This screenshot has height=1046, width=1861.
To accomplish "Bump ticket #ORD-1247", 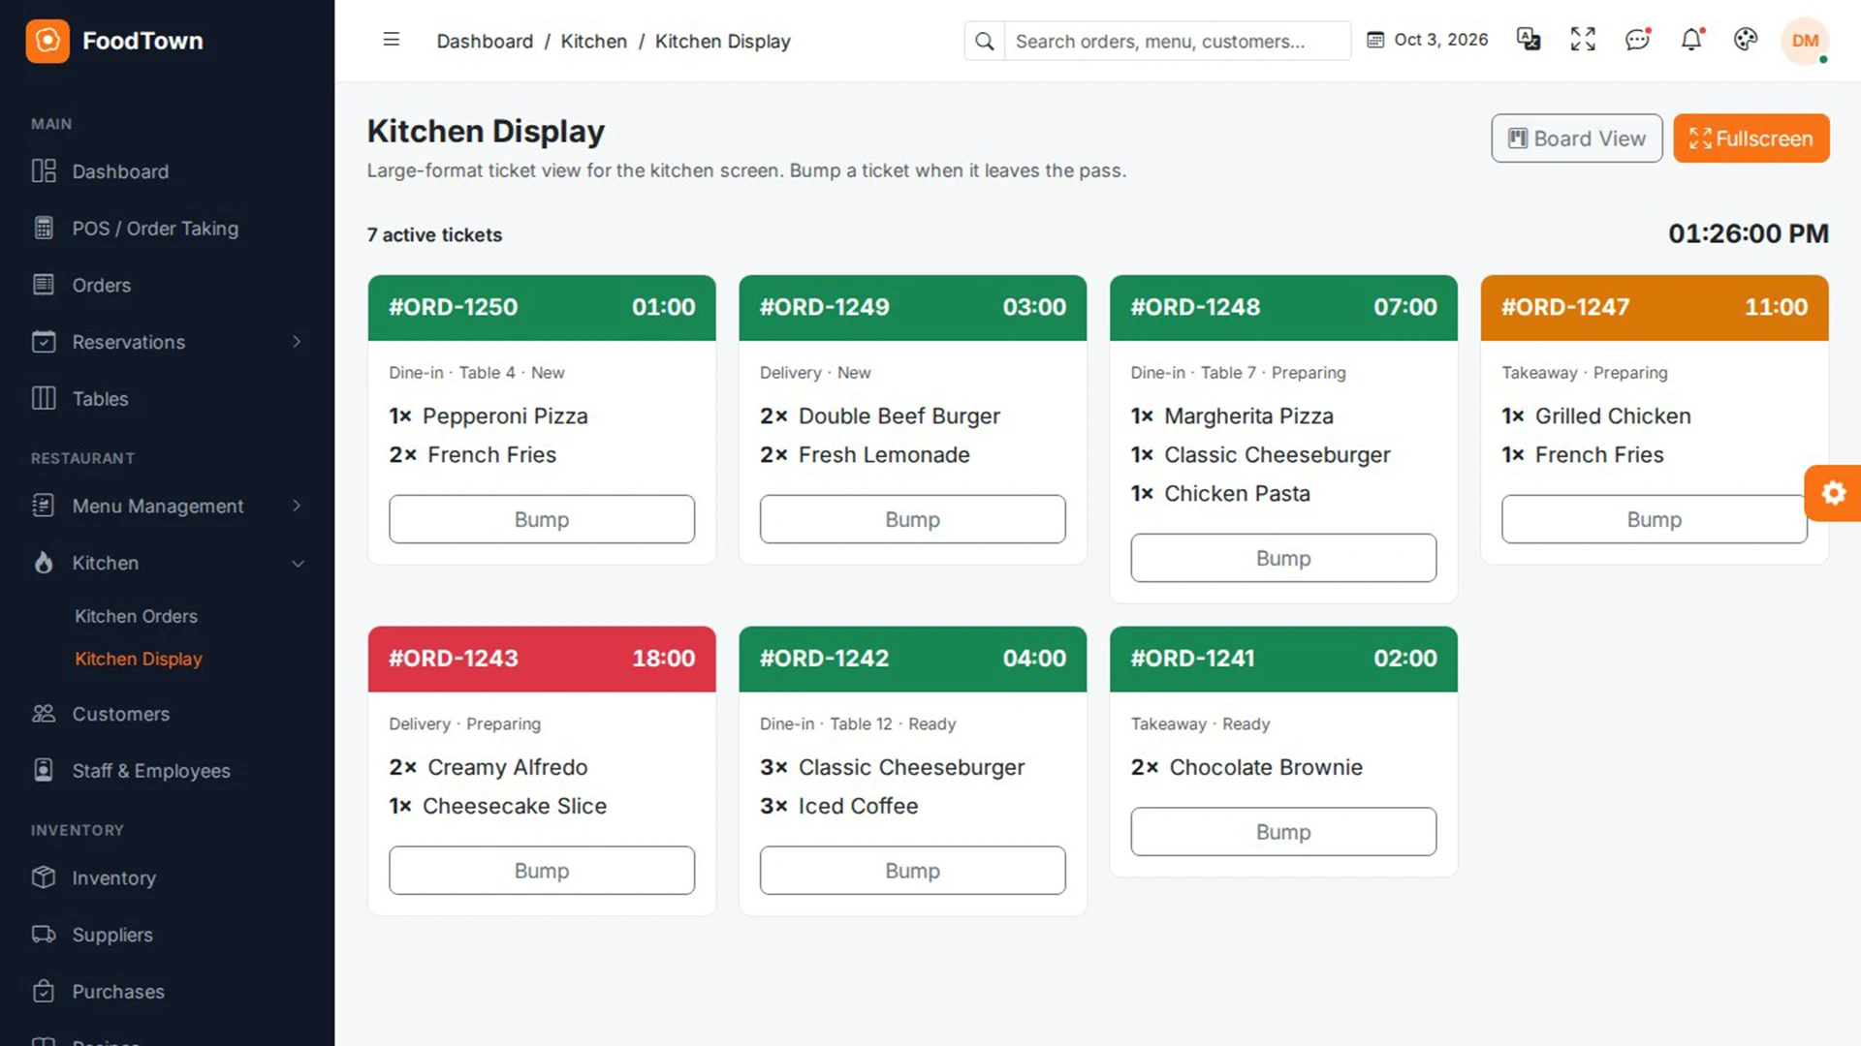I will [x=1654, y=519].
